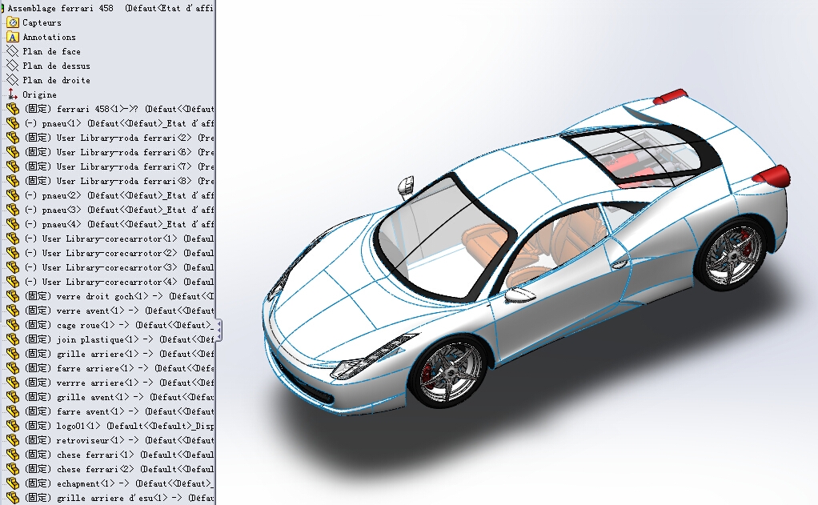
Task: Click the Capteurs folder icon
Action: [x=13, y=23]
